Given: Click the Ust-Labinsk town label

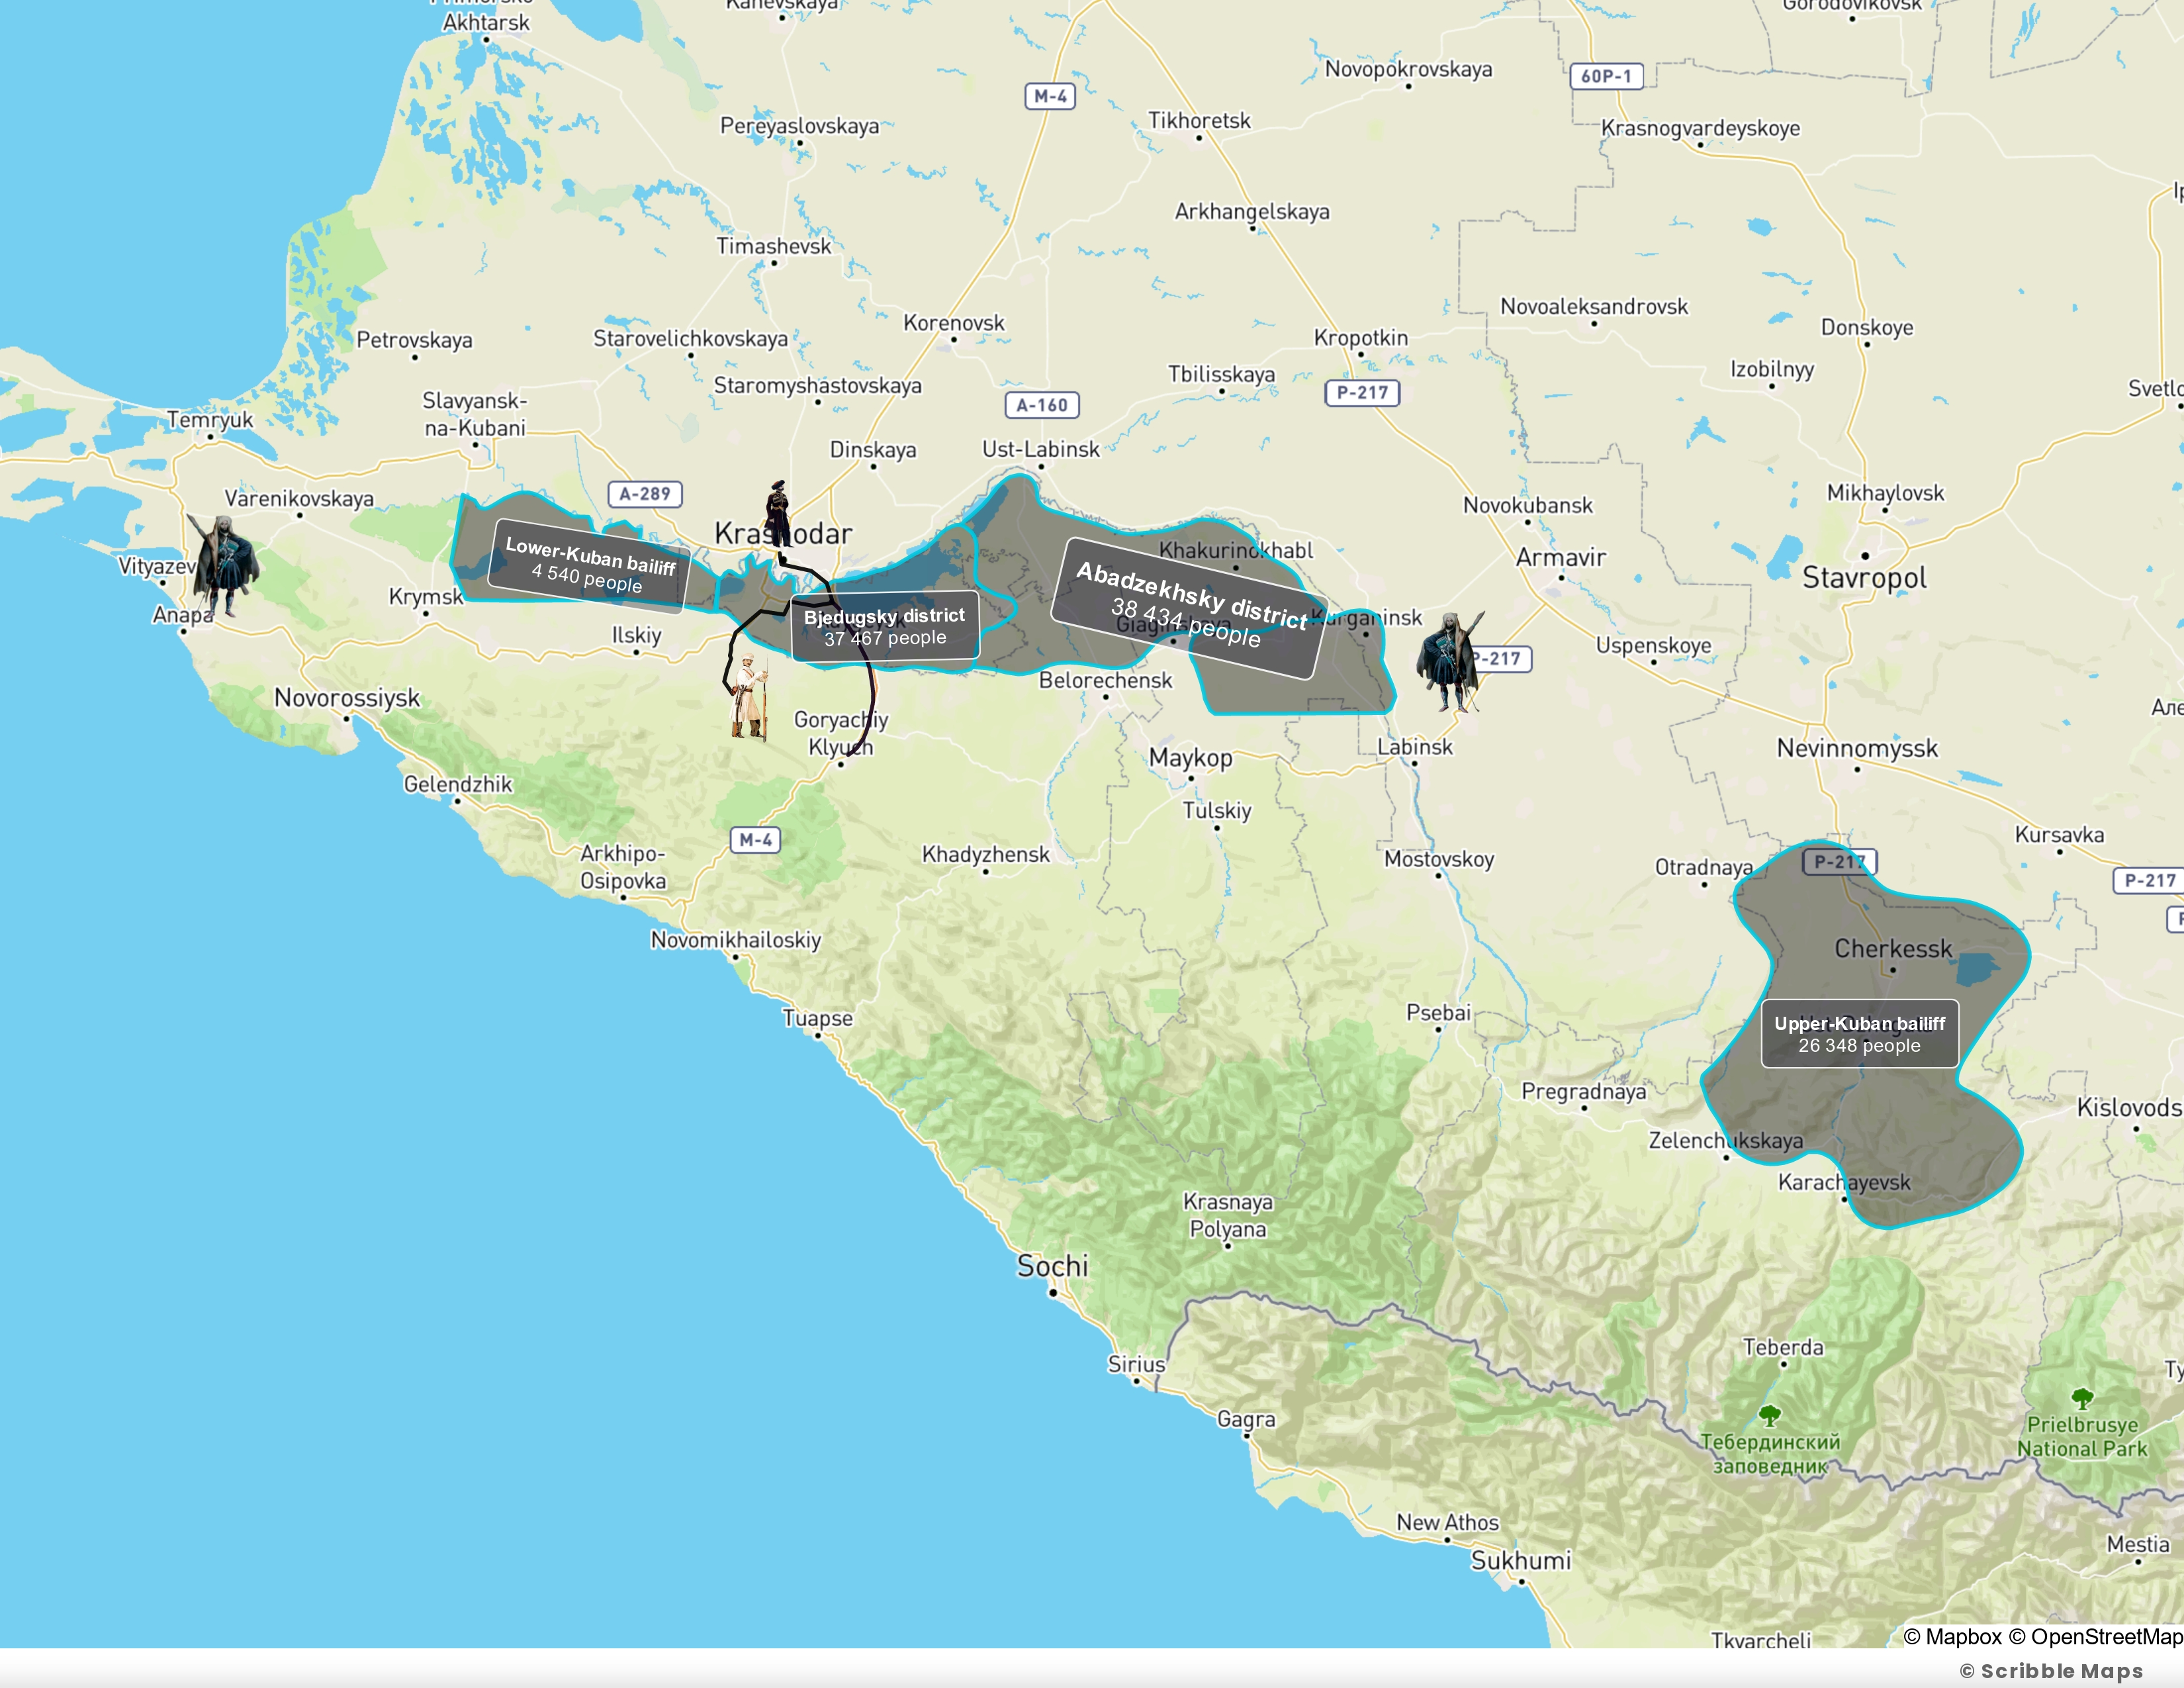Looking at the screenshot, I should tap(1040, 449).
